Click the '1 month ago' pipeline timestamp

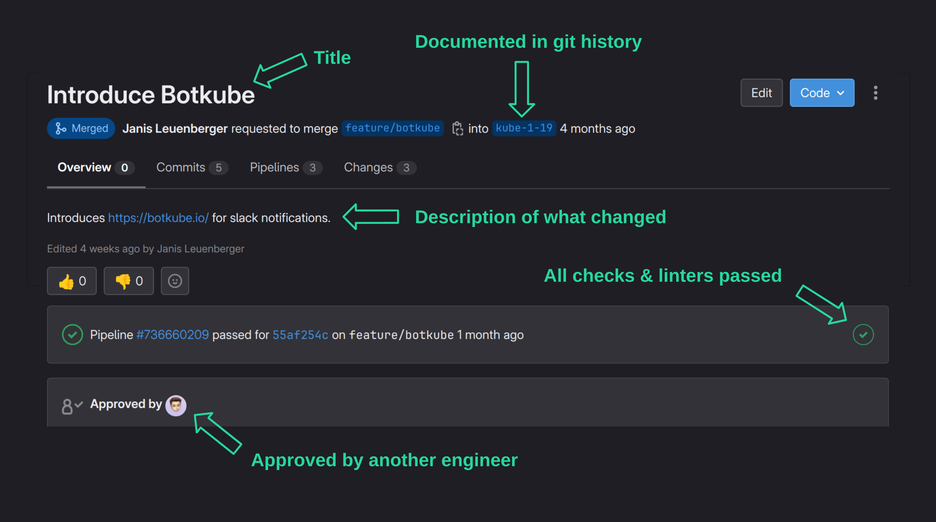[490, 334]
